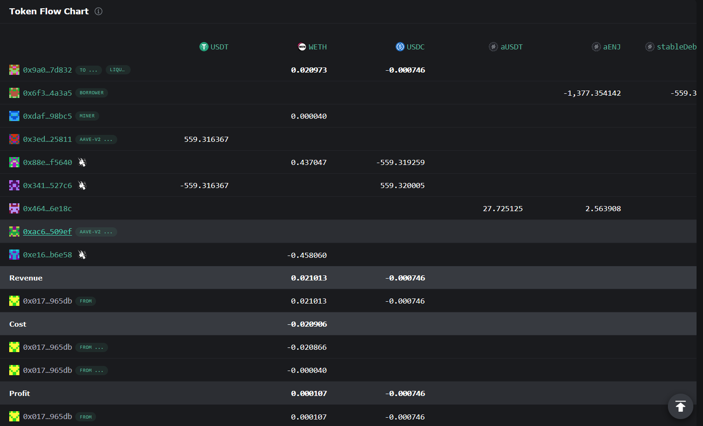Click the USDC token icon in the column header
This screenshot has width=703, height=426.
tap(399, 47)
